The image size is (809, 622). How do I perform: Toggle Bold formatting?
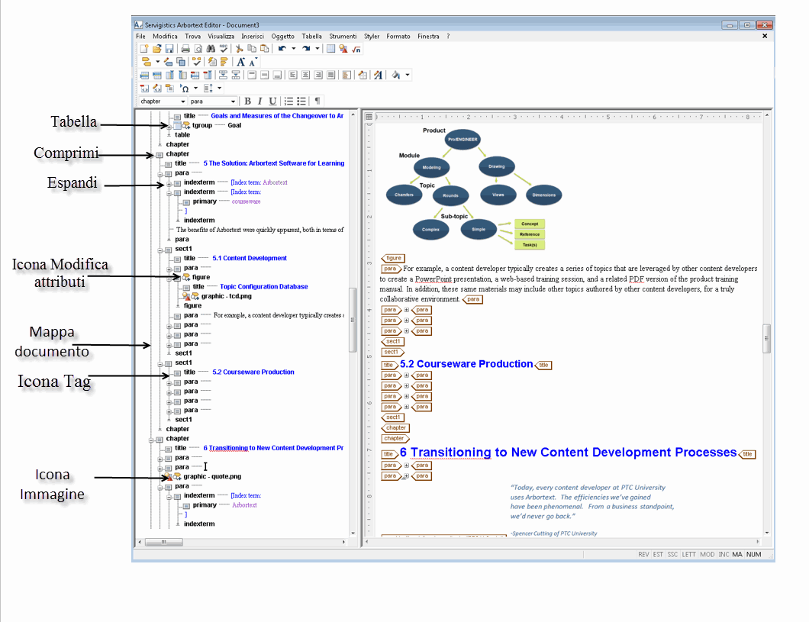tap(247, 101)
